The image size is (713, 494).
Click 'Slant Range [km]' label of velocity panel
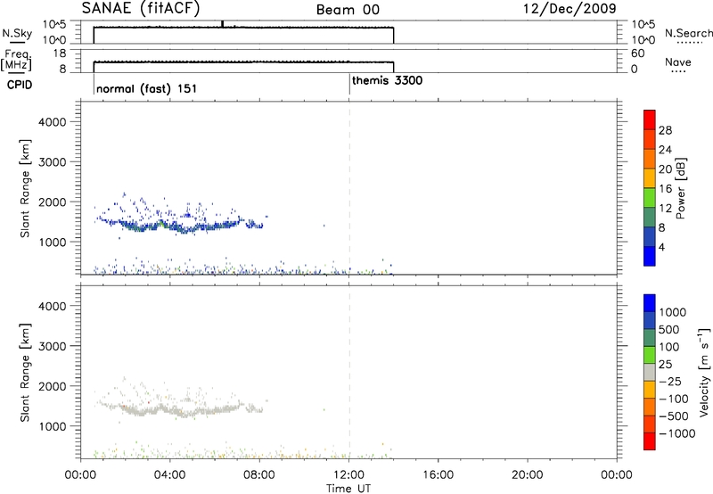tap(25, 373)
